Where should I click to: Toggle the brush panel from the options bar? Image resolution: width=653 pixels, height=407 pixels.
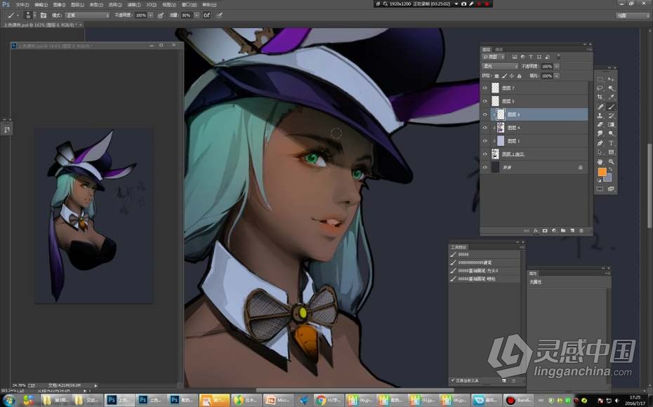pos(43,15)
